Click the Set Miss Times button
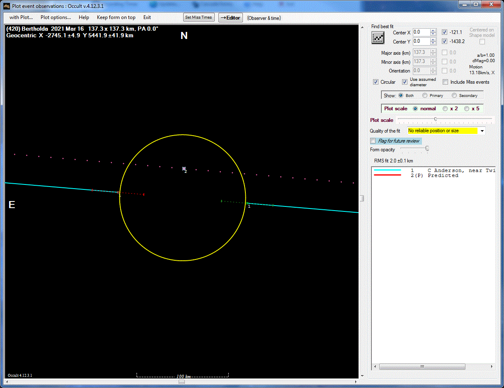The image size is (504, 388). (x=199, y=17)
